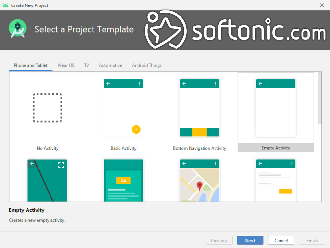This screenshot has width=330, height=248.
Task: Switch to the Wear OS tab
Action: coord(66,65)
